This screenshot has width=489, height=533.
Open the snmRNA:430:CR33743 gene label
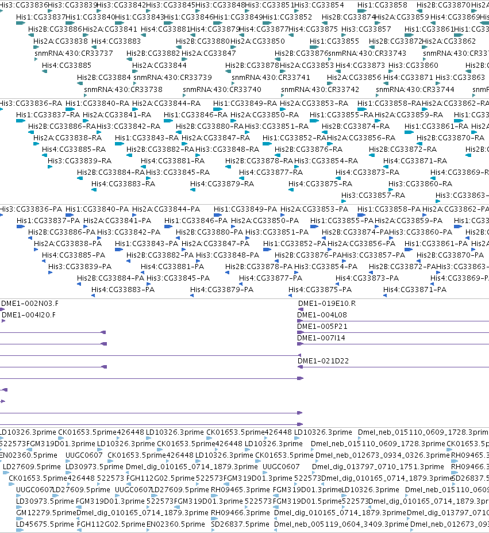pos(367,53)
